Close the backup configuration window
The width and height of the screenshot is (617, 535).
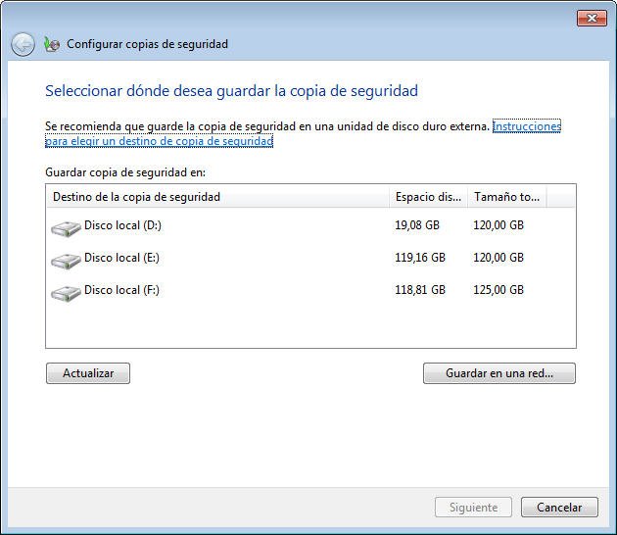point(592,18)
